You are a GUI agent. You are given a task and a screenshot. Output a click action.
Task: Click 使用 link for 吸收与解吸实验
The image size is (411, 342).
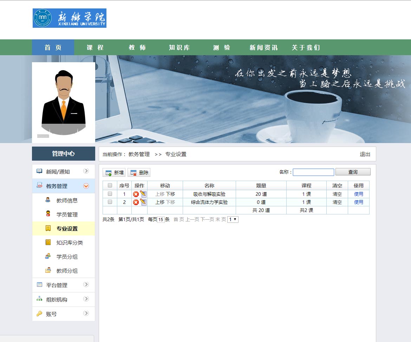point(358,194)
